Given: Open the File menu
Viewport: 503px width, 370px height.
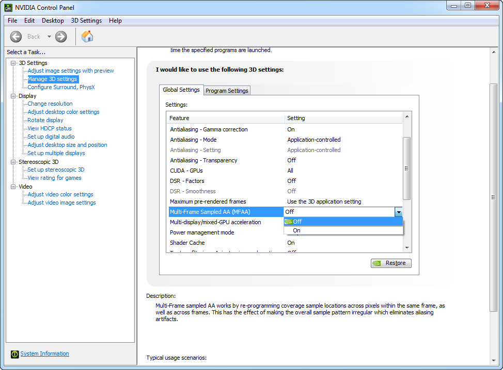Looking at the screenshot, I should 12,21.
